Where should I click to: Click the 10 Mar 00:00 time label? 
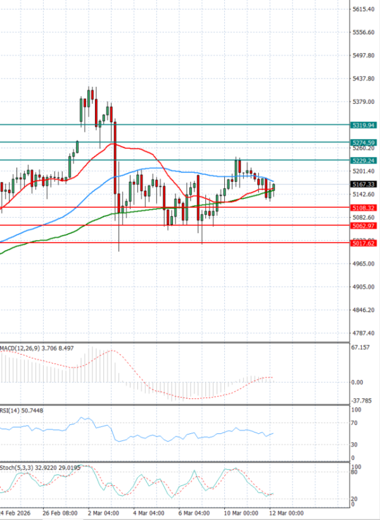tap(239, 512)
